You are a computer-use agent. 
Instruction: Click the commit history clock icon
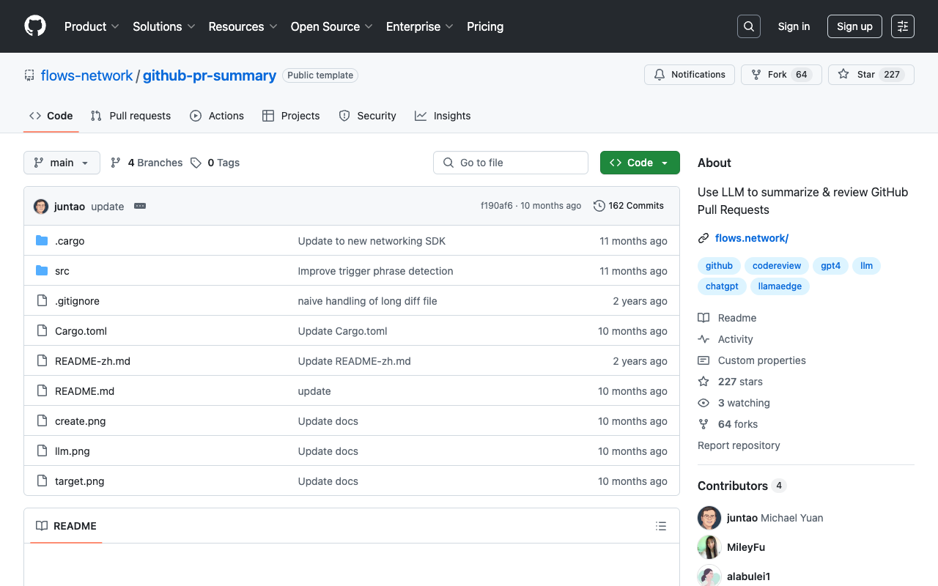(x=599, y=206)
